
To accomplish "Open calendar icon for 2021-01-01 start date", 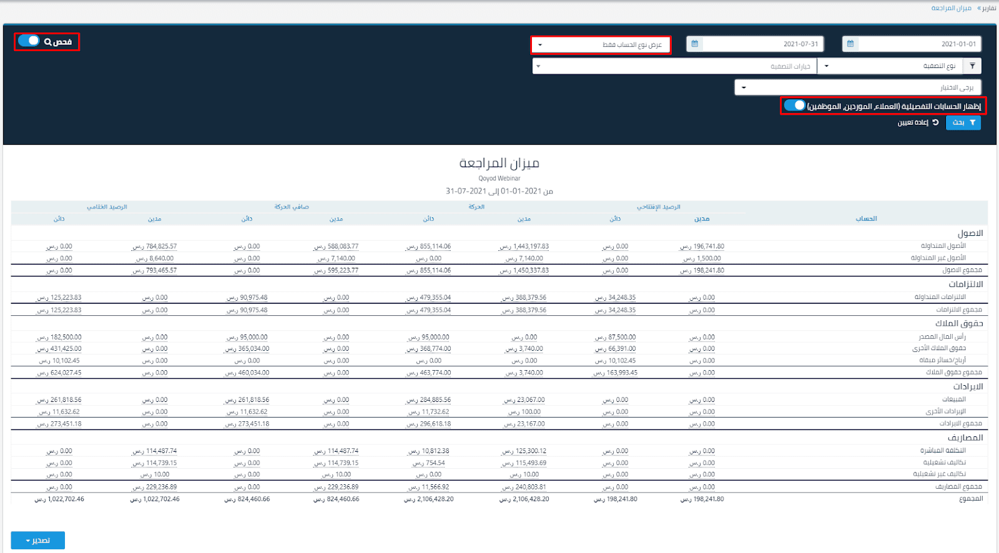I will (850, 44).
